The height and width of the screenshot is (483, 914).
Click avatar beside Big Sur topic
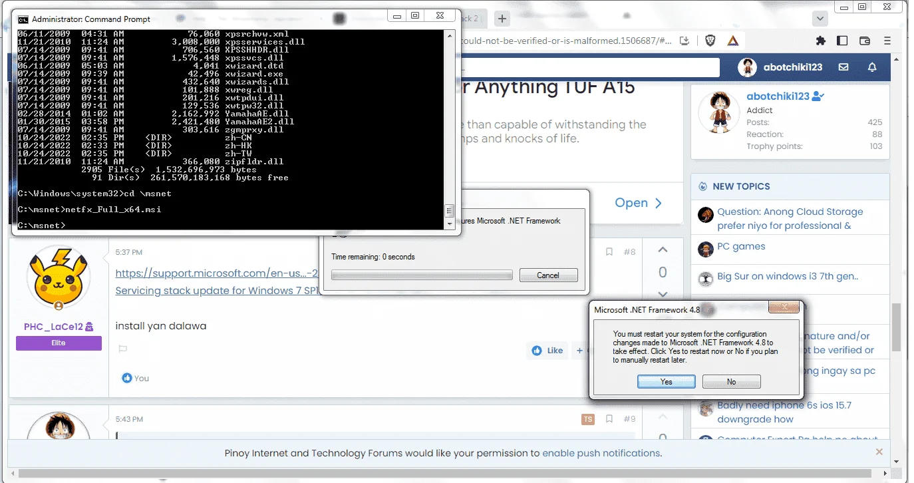point(706,279)
